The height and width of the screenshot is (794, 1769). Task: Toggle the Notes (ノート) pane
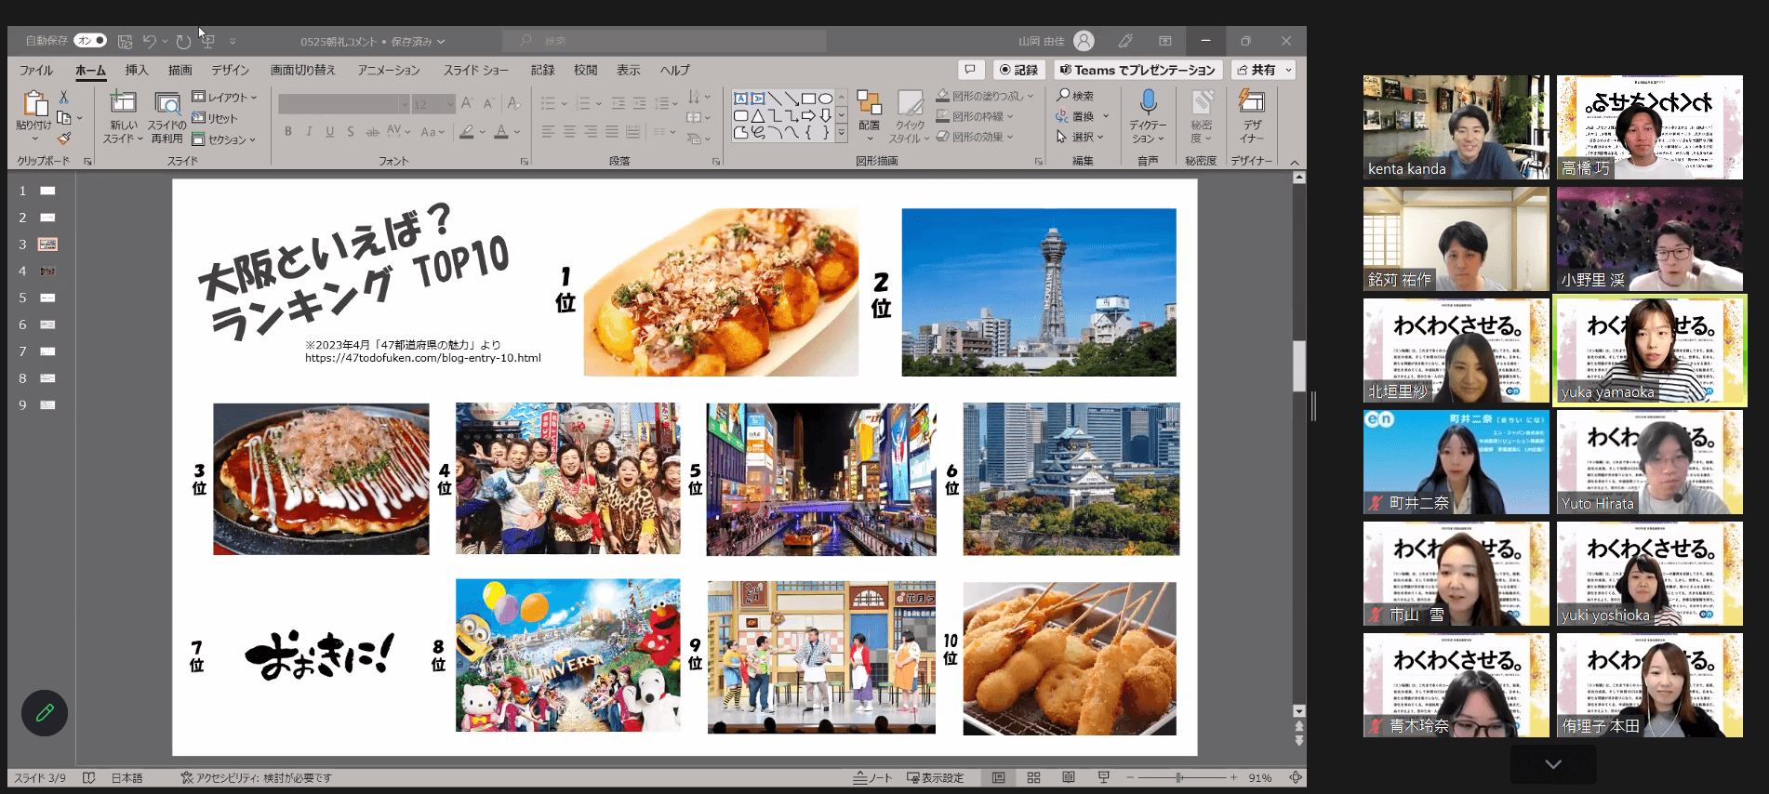(x=872, y=777)
